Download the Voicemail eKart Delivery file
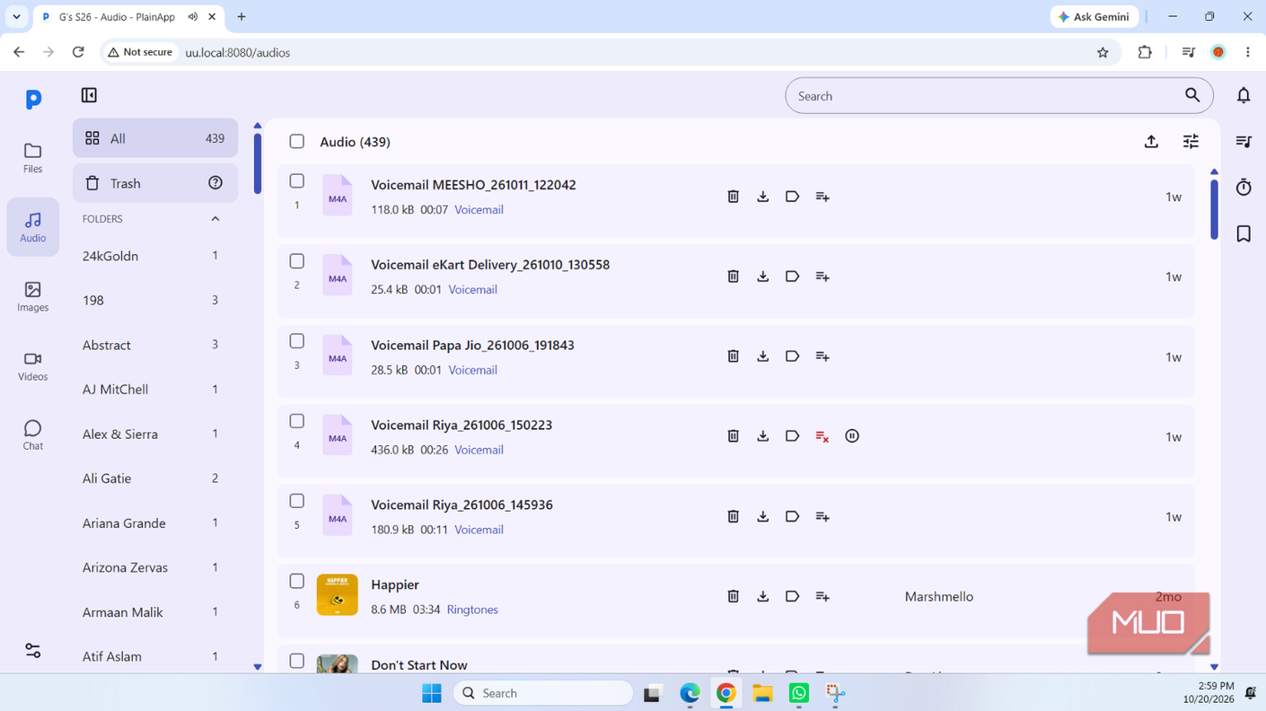The image size is (1266, 711). click(x=762, y=276)
